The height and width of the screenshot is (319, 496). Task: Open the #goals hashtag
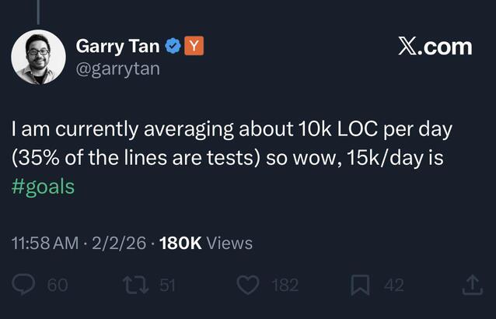point(43,188)
